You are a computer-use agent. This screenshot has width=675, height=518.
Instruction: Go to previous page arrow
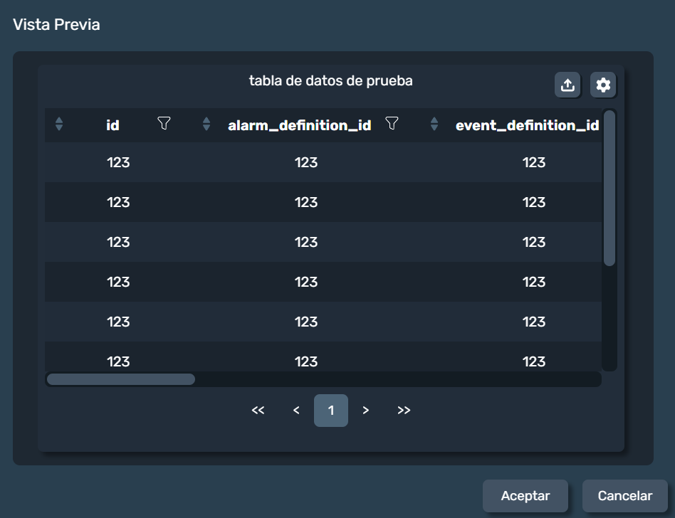tap(296, 411)
